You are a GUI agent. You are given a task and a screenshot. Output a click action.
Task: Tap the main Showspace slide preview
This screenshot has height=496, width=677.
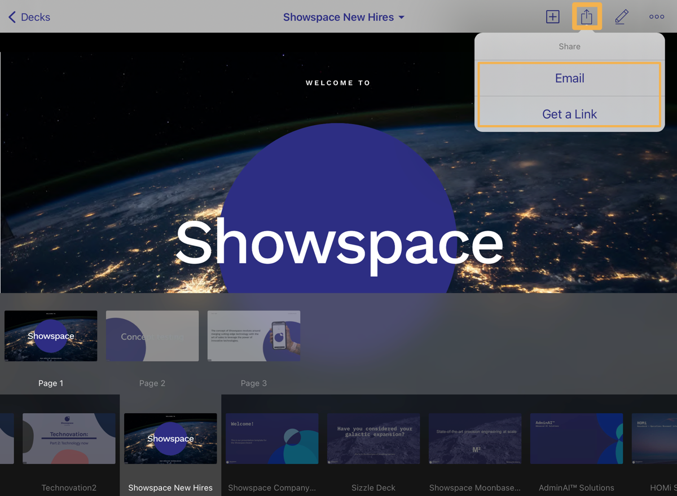click(338, 163)
